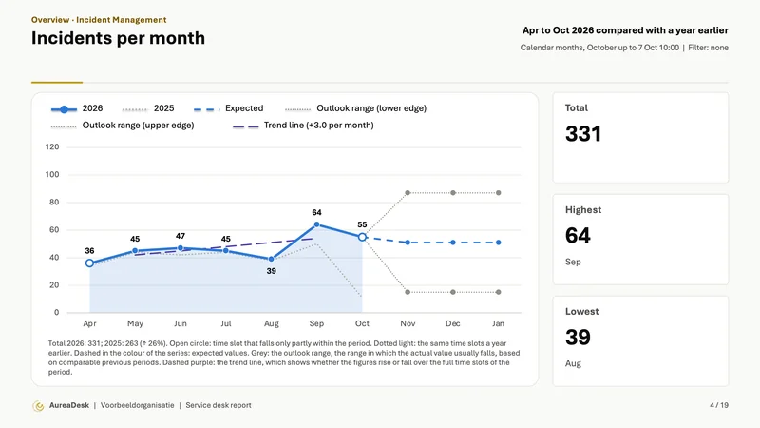
Task: Open the Total 331 summary card
Action: click(640, 138)
